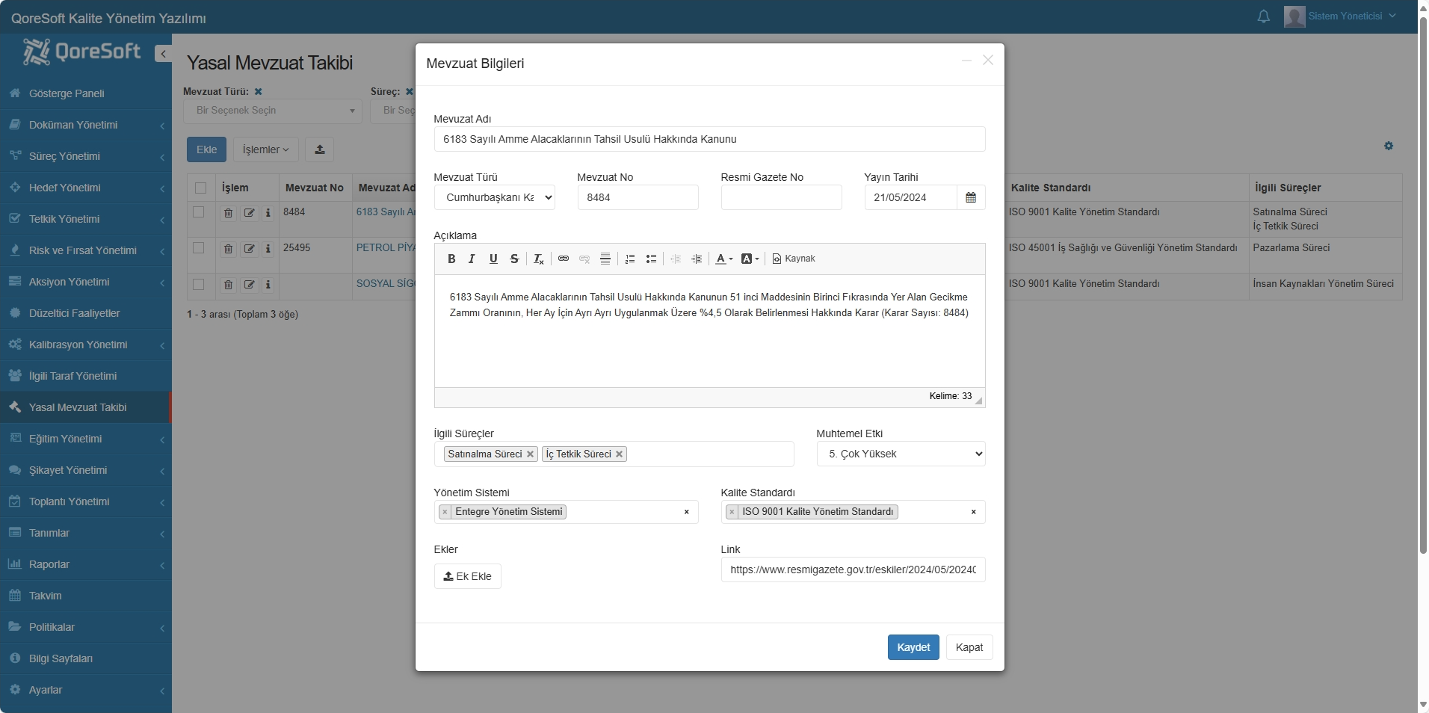The image size is (1429, 713).
Task: Remove the Satınalma Süreci tag
Action: point(530,454)
